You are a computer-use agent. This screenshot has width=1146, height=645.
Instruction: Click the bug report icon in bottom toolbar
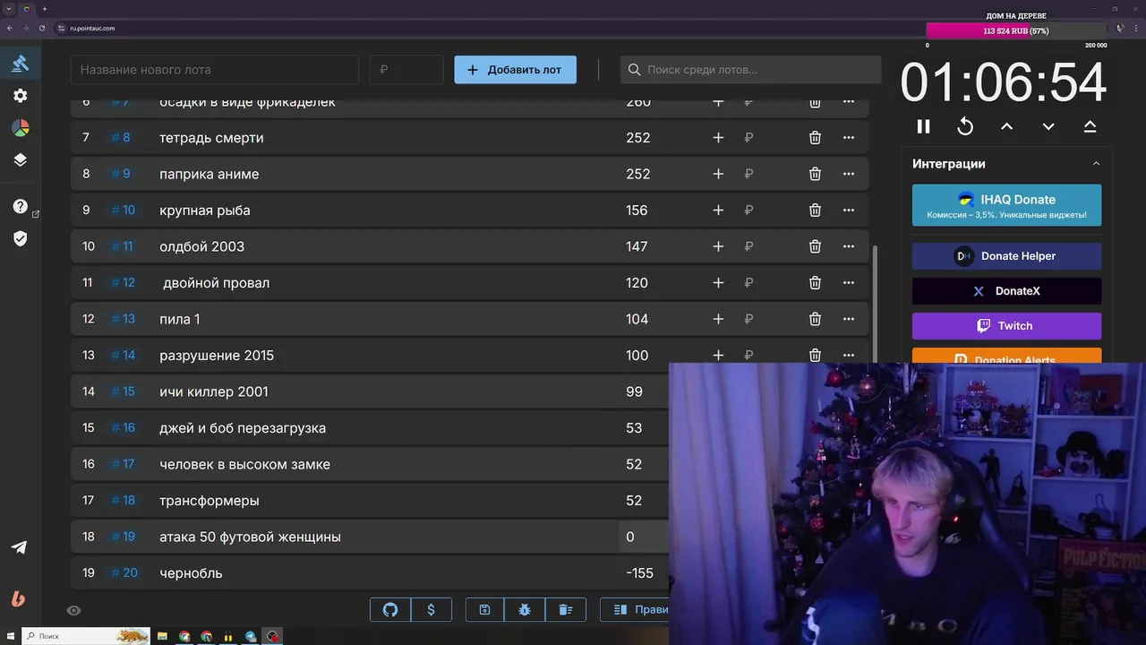coord(525,610)
